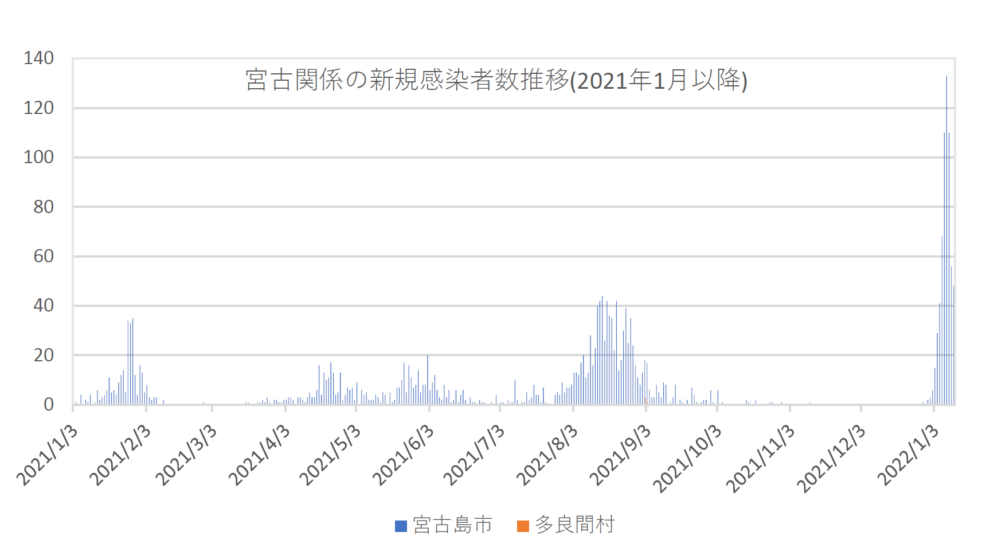The width and height of the screenshot is (994, 548).
Task: Select the 2021/8/3 date label
Action: 547,456
